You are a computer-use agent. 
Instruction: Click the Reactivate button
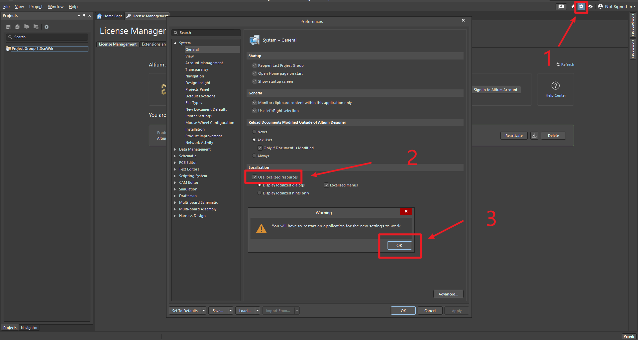pos(514,136)
